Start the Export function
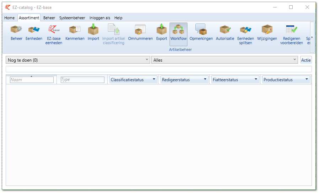 click(x=162, y=32)
